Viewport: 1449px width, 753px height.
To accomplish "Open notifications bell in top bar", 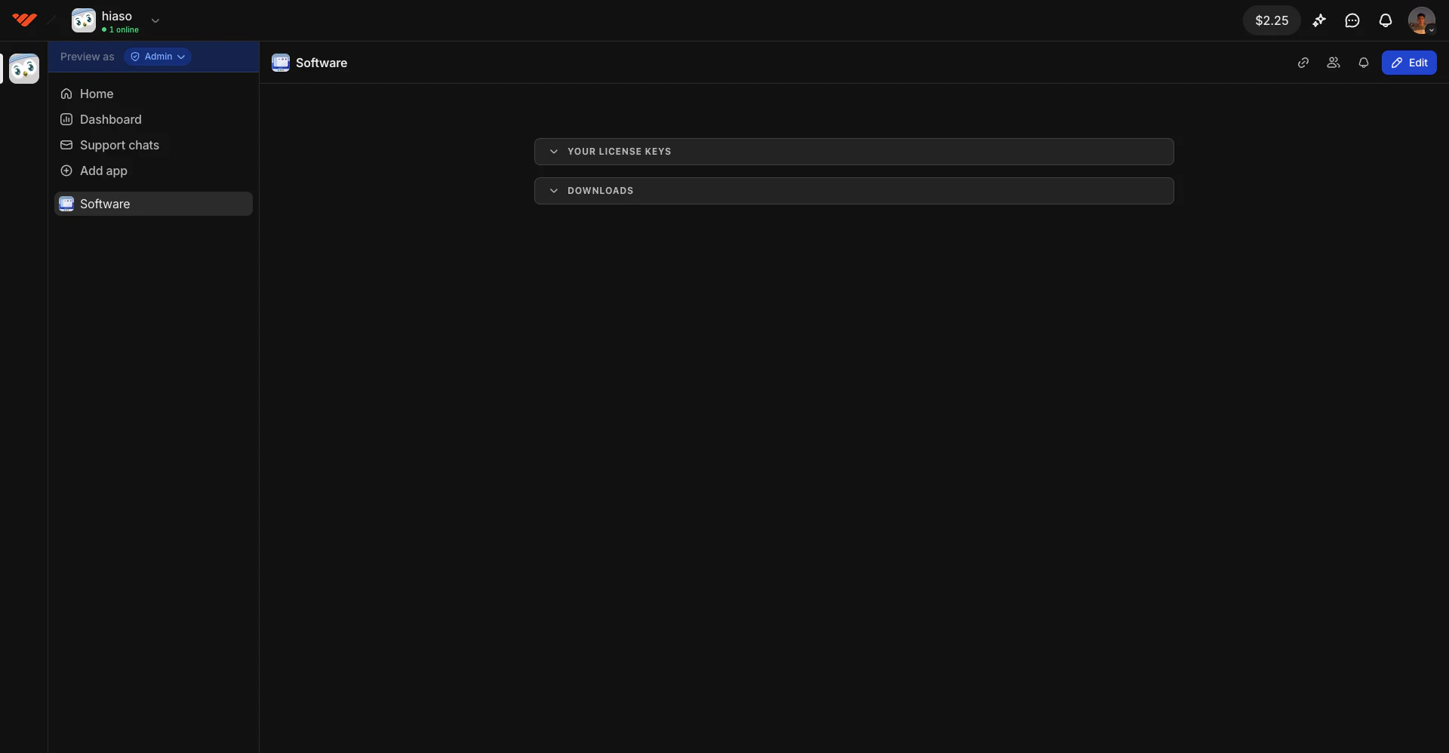I will 1386,20.
